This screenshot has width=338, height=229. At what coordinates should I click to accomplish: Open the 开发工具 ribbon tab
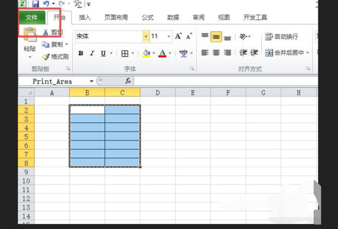pos(255,17)
